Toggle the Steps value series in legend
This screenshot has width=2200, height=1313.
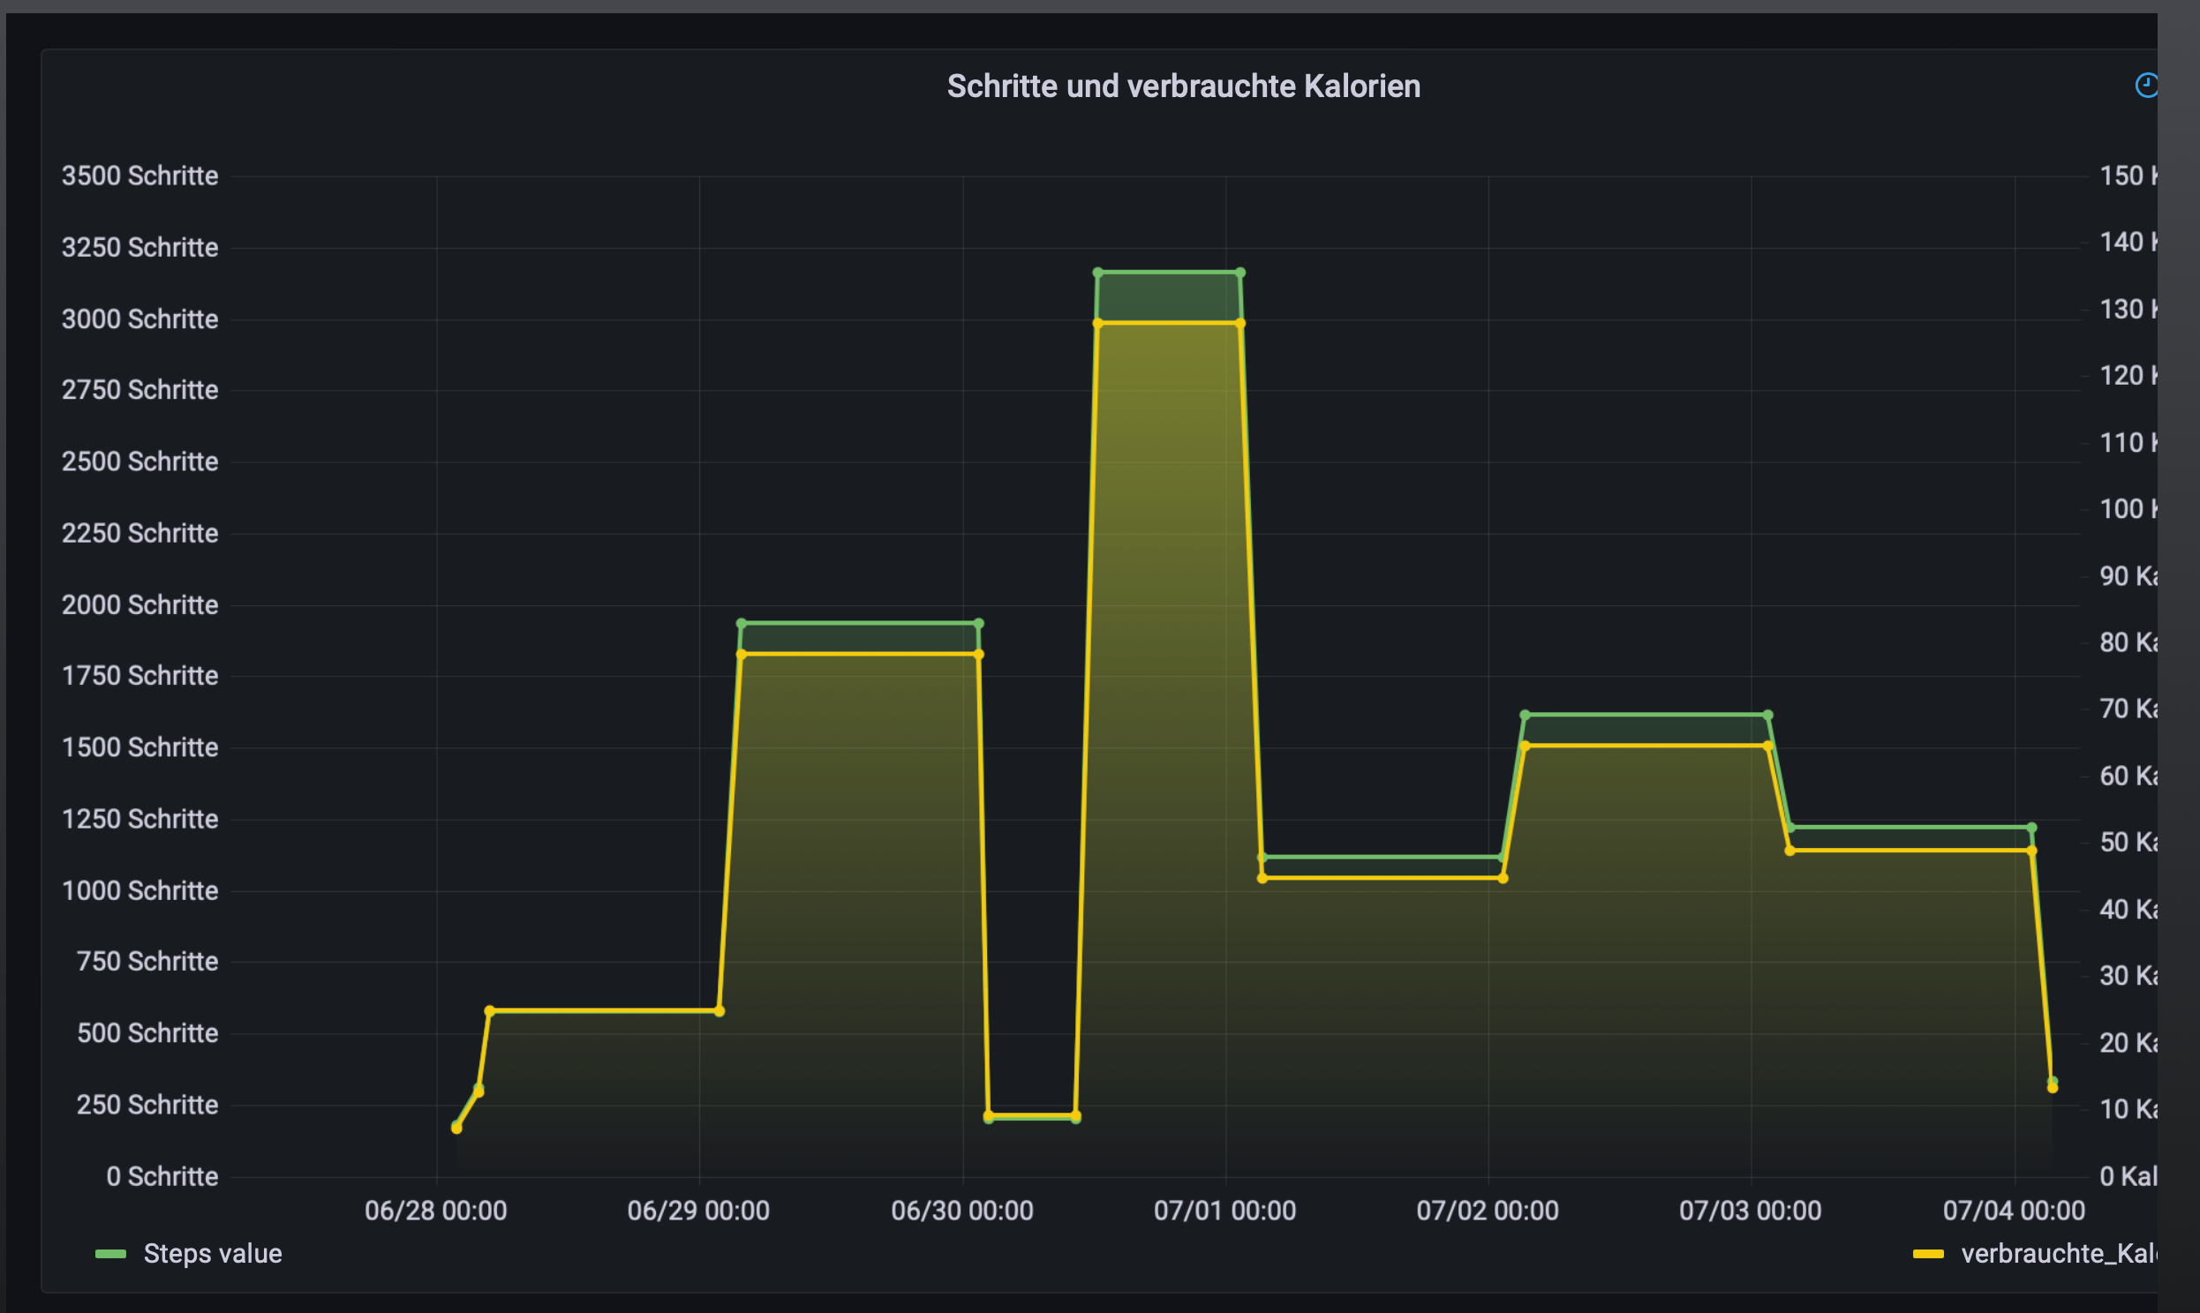(213, 1253)
